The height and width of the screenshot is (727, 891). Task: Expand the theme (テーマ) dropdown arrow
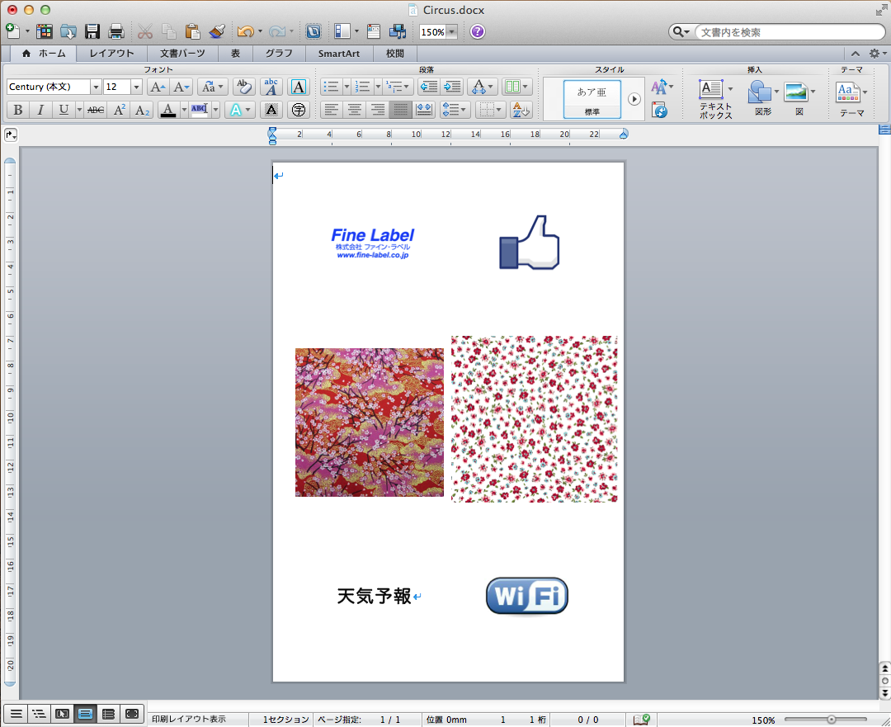[865, 92]
